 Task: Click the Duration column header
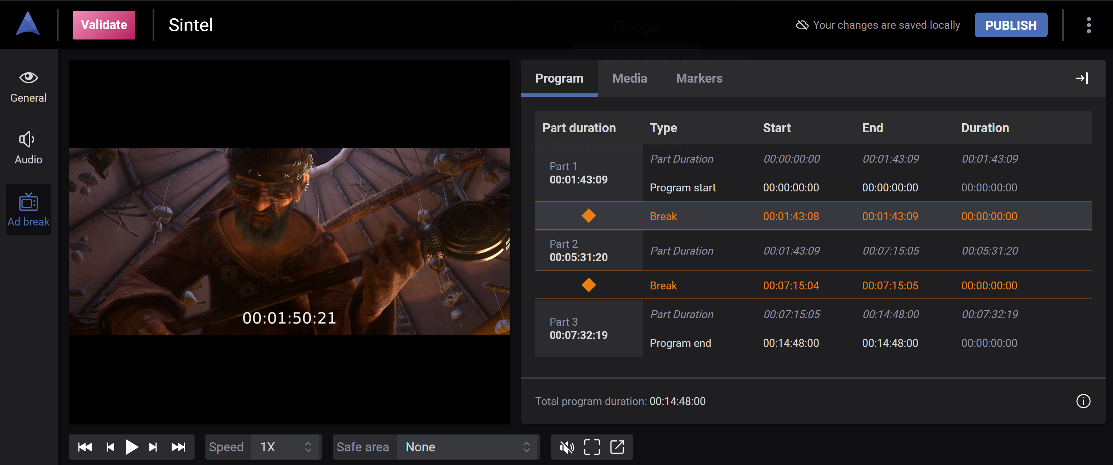(x=985, y=128)
